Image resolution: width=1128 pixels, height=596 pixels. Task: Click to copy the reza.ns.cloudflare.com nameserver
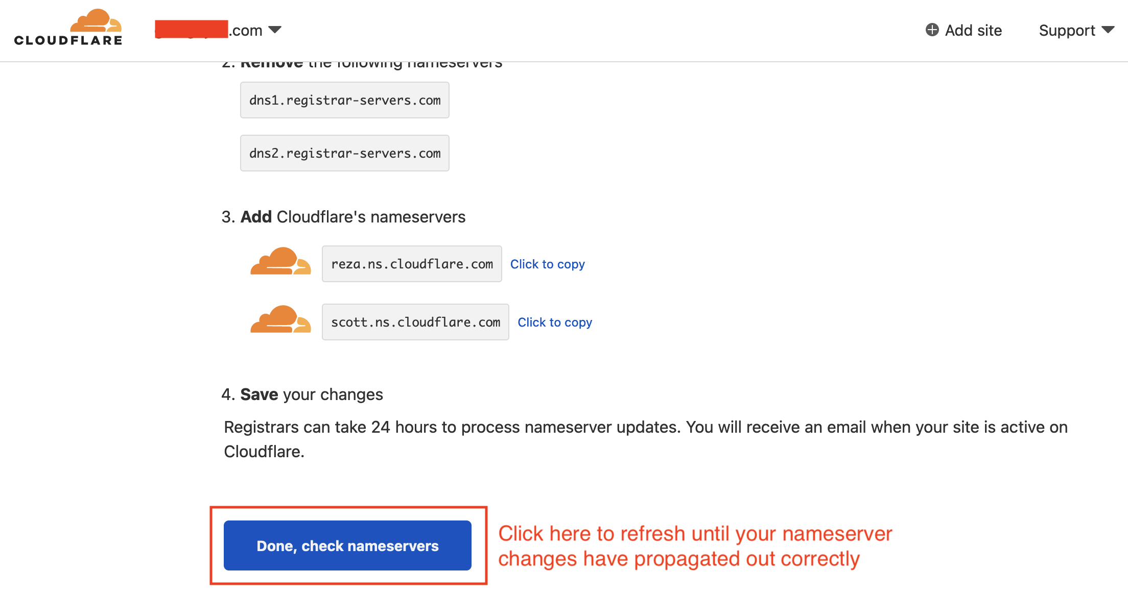point(548,264)
